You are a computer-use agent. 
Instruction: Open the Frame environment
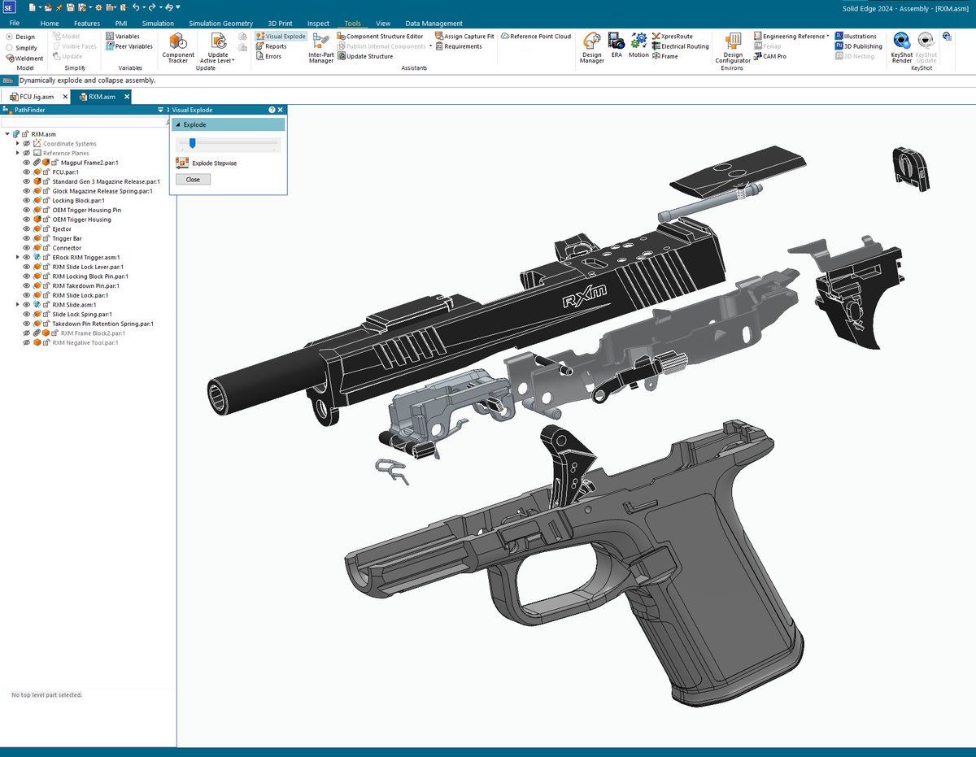click(665, 56)
